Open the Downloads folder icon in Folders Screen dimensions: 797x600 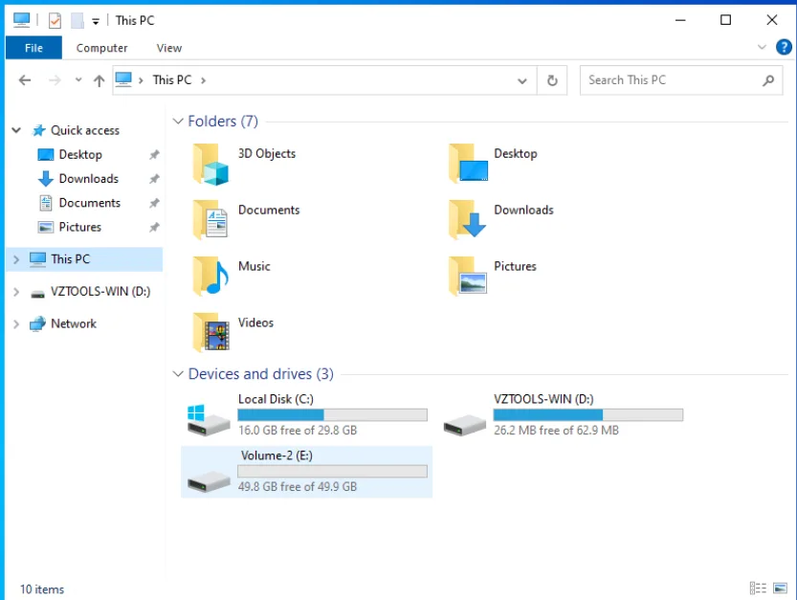[x=467, y=219]
